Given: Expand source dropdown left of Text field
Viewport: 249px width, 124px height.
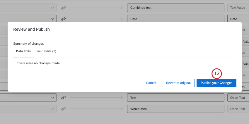Looking at the screenshot, I should click(53, 98).
